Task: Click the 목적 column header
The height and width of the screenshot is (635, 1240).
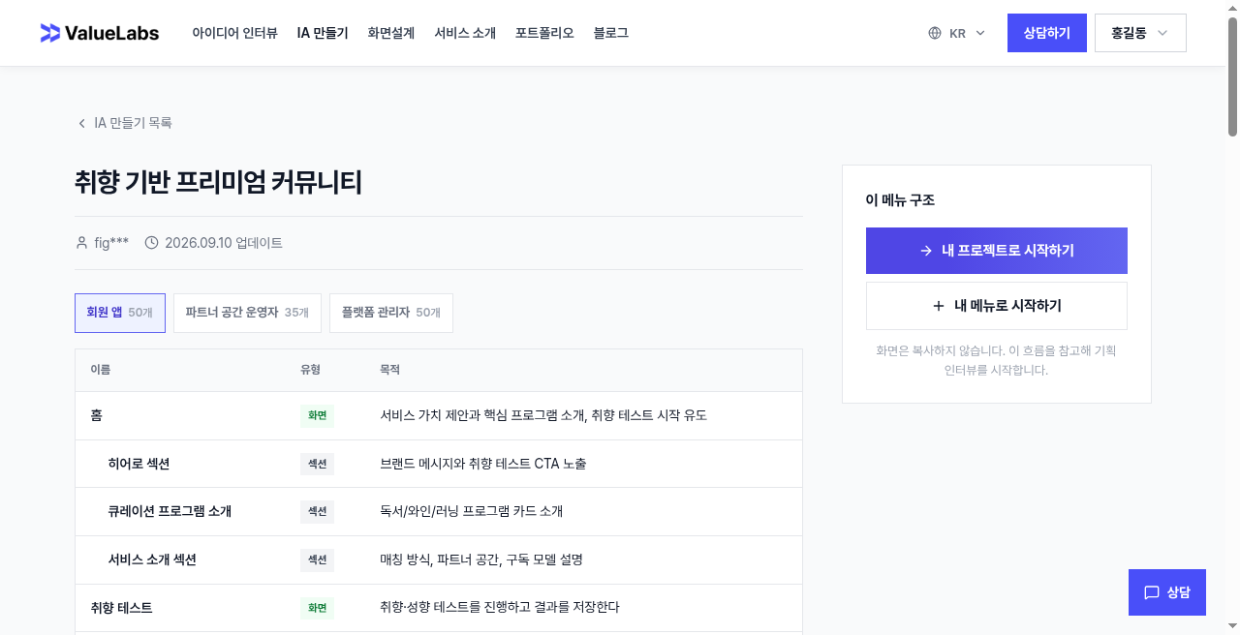Action: coord(389,370)
